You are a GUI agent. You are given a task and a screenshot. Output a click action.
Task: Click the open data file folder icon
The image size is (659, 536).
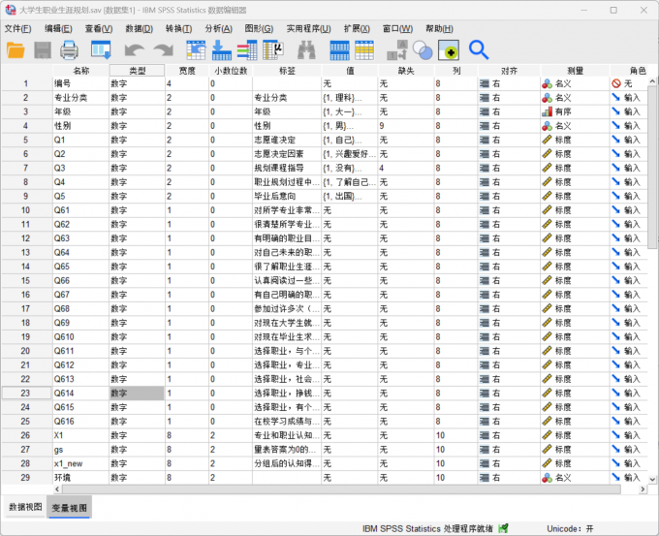(x=16, y=49)
